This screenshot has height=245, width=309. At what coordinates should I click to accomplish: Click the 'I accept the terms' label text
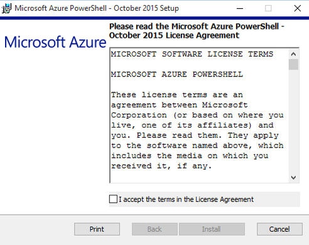point(186,199)
